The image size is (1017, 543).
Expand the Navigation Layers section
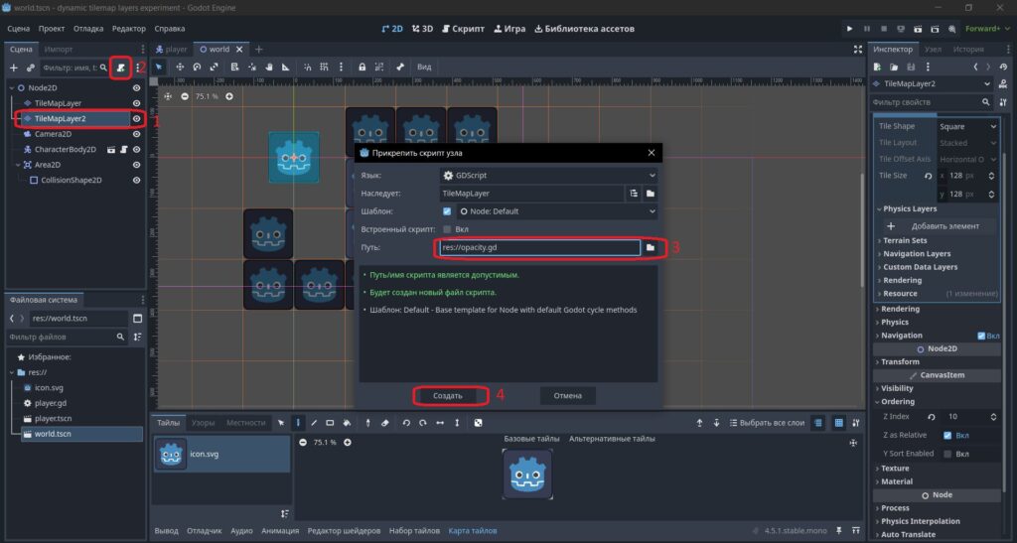(916, 254)
